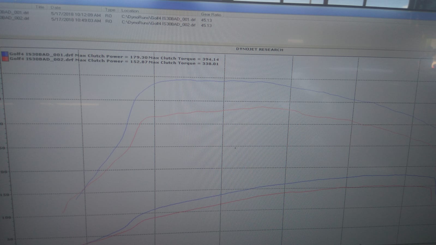Click the path C:\DynoRuns\Golf4 IS30BAD_002.drf
436x245 pixels.
coord(158,24)
